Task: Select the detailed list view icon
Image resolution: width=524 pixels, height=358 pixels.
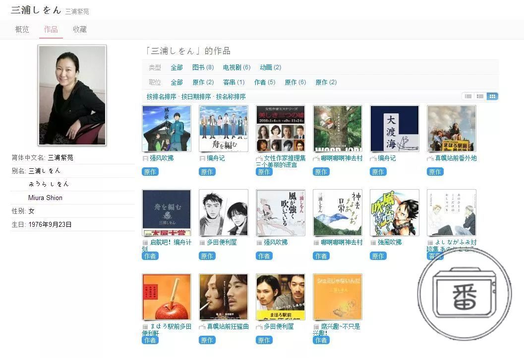Action: 480,96
